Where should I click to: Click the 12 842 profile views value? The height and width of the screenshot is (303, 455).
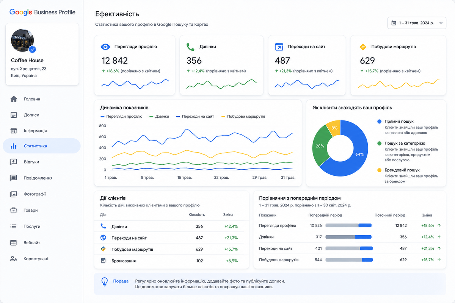click(x=115, y=61)
